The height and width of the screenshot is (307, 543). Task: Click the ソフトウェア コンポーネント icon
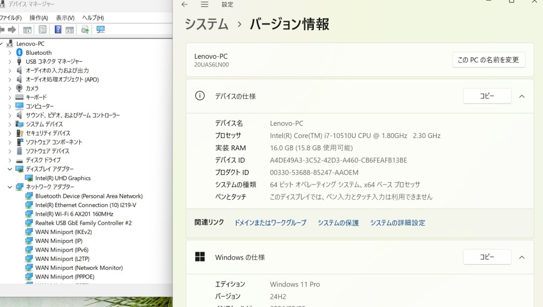20,142
